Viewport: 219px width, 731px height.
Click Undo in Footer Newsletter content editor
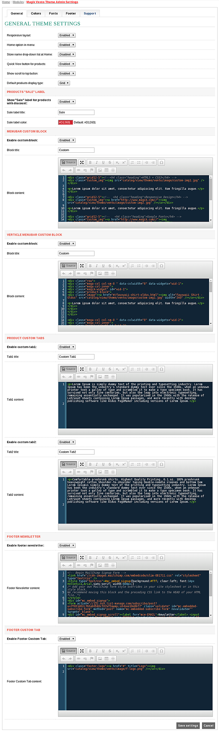point(64,565)
